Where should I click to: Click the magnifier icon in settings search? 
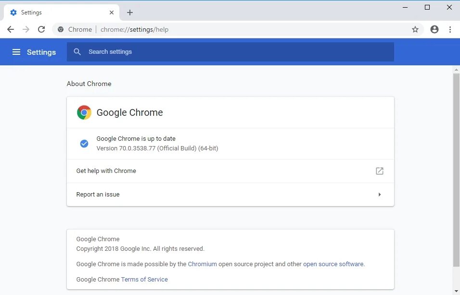pyautogui.click(x=77, y=52)
